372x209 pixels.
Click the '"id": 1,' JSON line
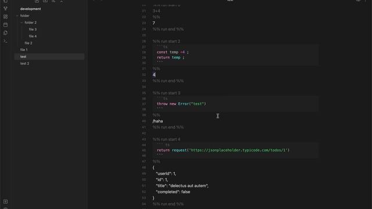pyautogui.click(x=162, y=179)
